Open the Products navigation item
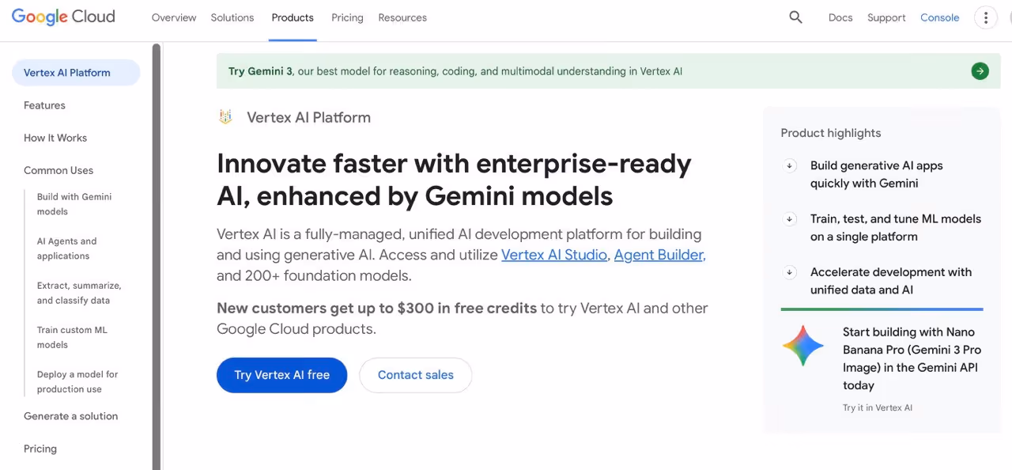The width and height of the screenshot is (1012, 470). 292,17
